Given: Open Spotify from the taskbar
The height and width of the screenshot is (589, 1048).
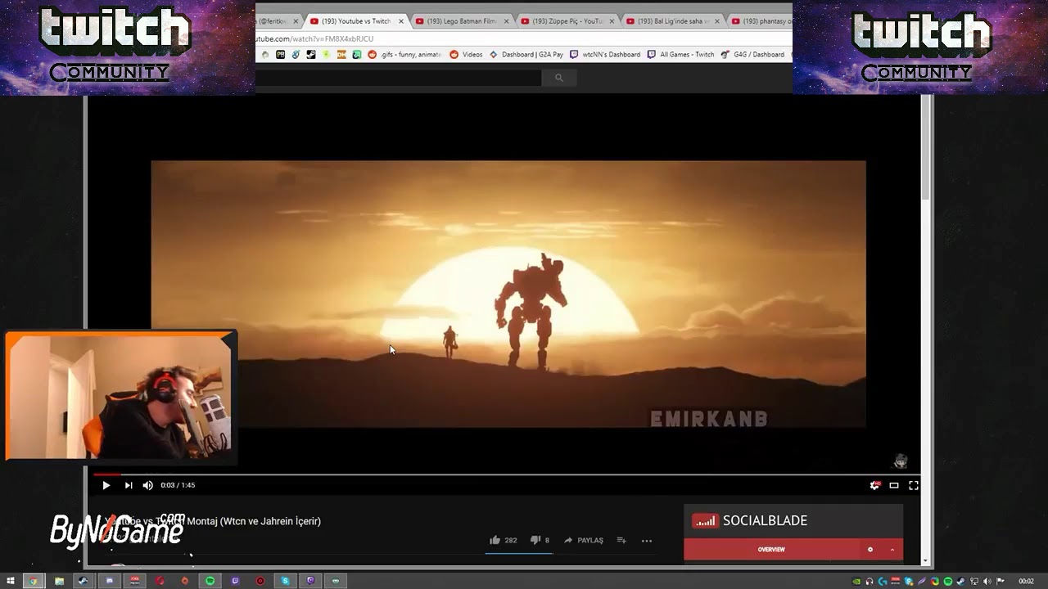Looking at the screenshot, I should (x=210, y=581).
